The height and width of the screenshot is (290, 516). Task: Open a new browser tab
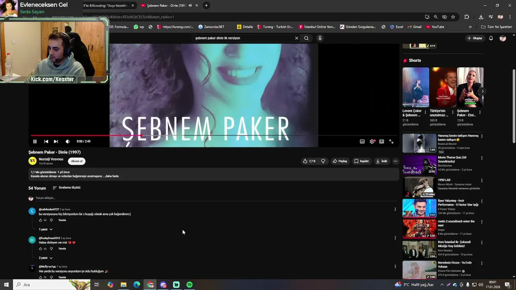point(206,6)
